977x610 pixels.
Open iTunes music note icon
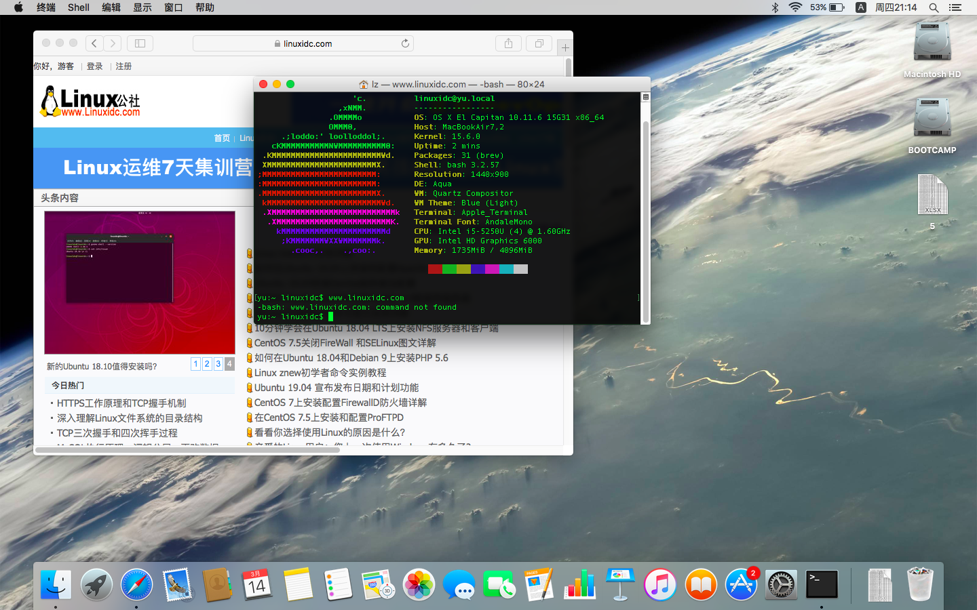click(x=660, y=584)
